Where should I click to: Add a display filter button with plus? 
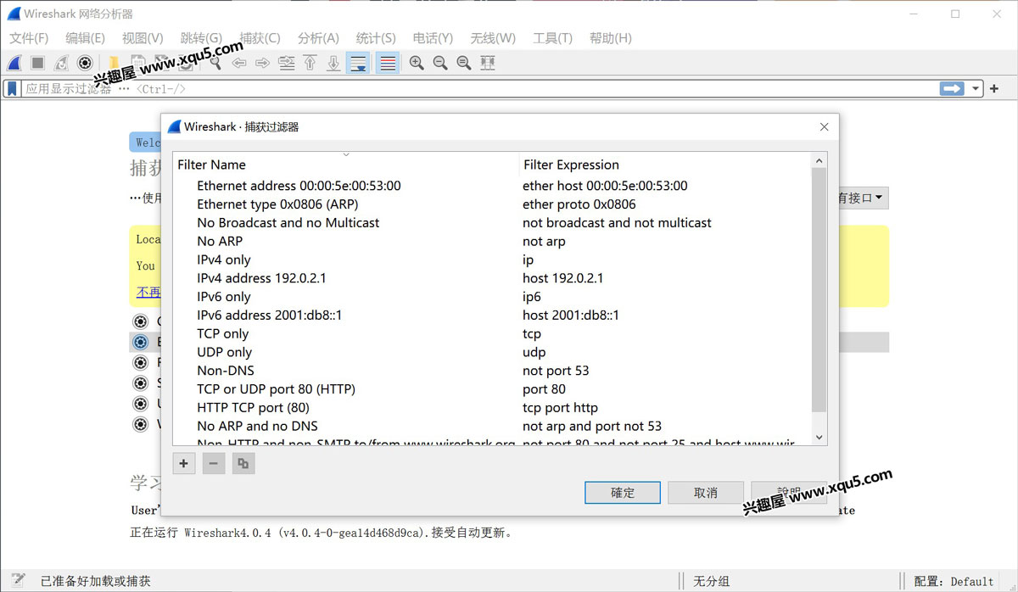tap(994, 88)
